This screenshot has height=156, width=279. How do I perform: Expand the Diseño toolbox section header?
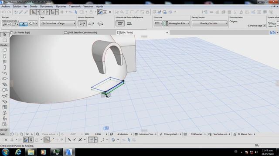(x=5, y=45)
